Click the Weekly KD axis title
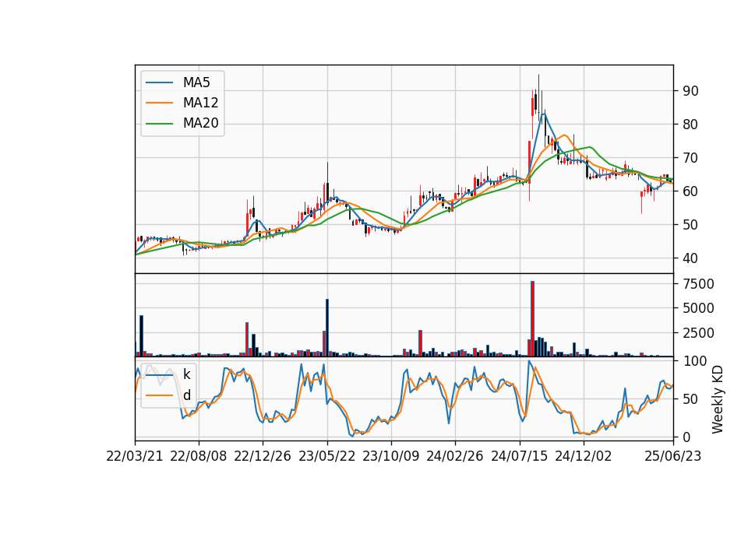This screenshot has height=537, width=748. 718,400
